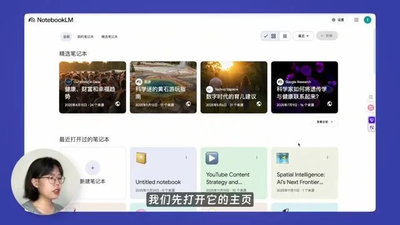400x225 pixels.
Task: Click the YouTube notebook play icon
Action: 212,158
